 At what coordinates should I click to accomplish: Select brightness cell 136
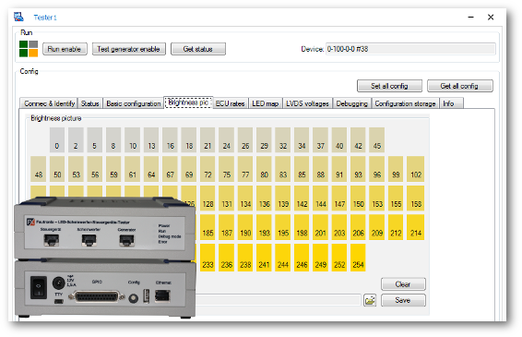click(x=264, y=199)
